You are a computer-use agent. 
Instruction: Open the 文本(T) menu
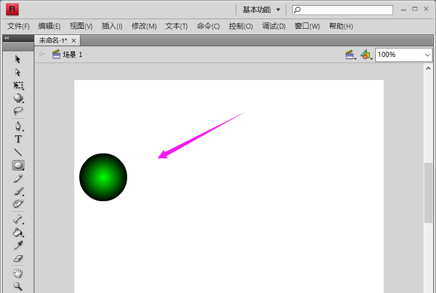[x=176, y=26]
